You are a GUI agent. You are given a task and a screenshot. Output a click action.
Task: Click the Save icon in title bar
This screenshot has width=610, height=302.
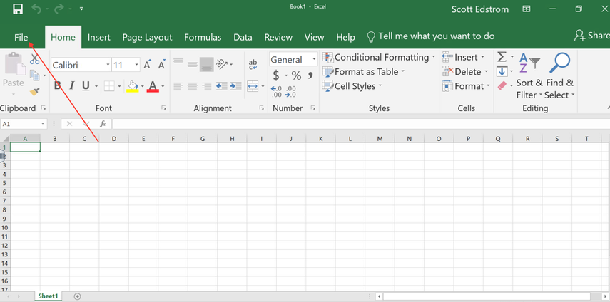pyautogui.click(x=18, y=9)
